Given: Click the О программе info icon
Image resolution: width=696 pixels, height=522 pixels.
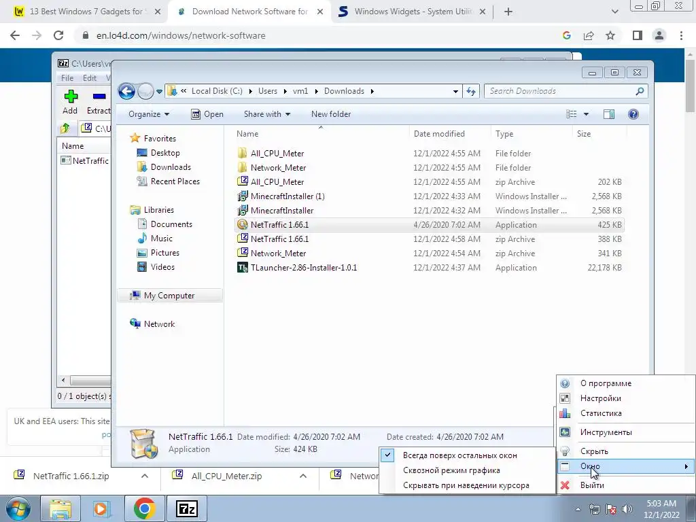Looking at the screenshot, I should [x=565, y=383].
